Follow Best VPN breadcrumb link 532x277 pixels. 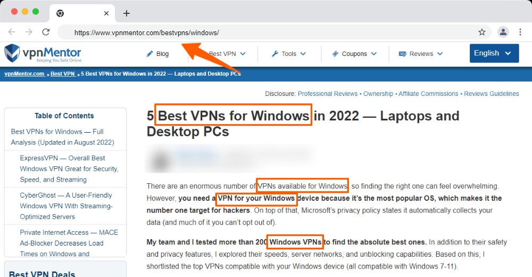click(63, 74)
